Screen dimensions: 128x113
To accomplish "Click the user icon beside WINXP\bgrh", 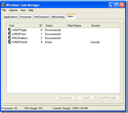I will (x=10, y=30).
